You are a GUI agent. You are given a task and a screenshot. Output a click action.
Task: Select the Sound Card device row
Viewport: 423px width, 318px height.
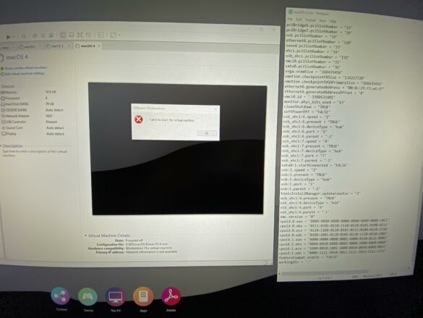pos(33,128)
